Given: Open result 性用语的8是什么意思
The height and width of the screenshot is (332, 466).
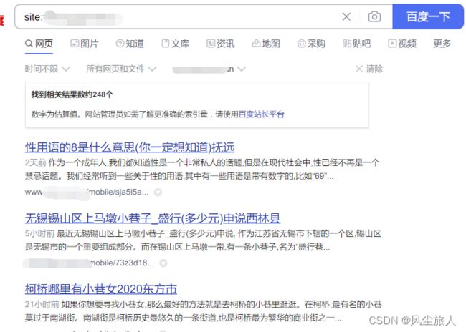Looking at the screenshot, I should pyautogui.click(x=130, y=147).
